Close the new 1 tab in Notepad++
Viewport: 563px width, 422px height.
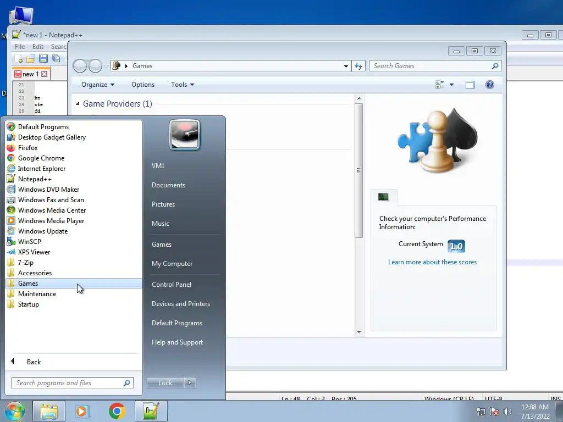(44, 74)
